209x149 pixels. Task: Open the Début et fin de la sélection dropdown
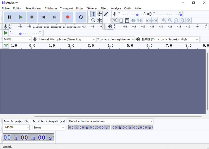click(111, 121)
